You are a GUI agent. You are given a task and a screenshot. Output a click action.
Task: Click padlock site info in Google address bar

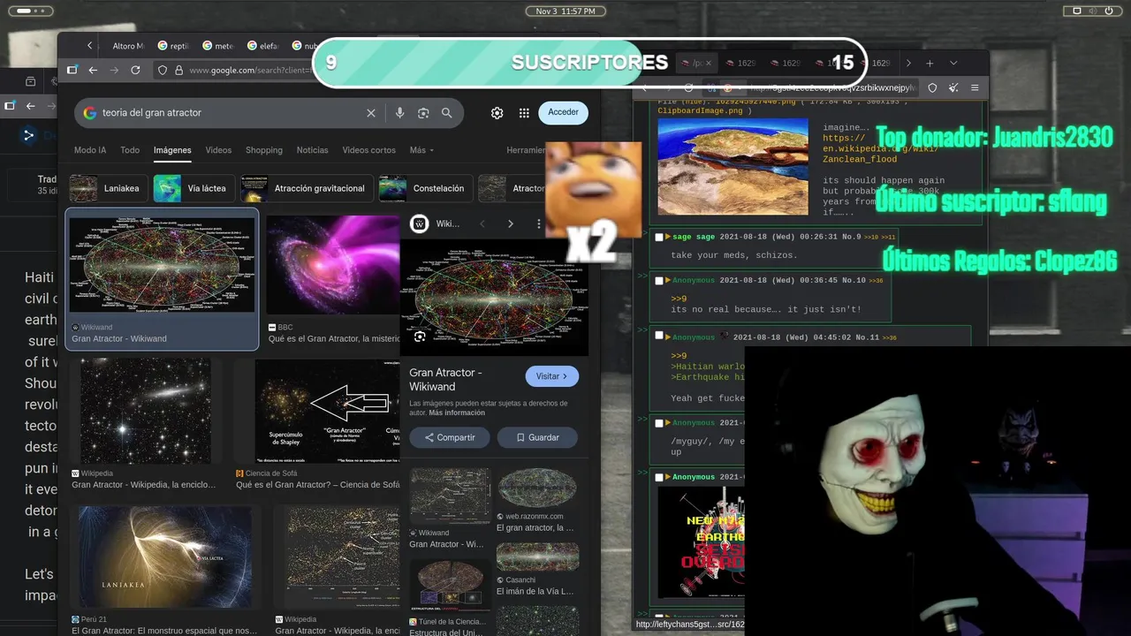pos(178,70)
